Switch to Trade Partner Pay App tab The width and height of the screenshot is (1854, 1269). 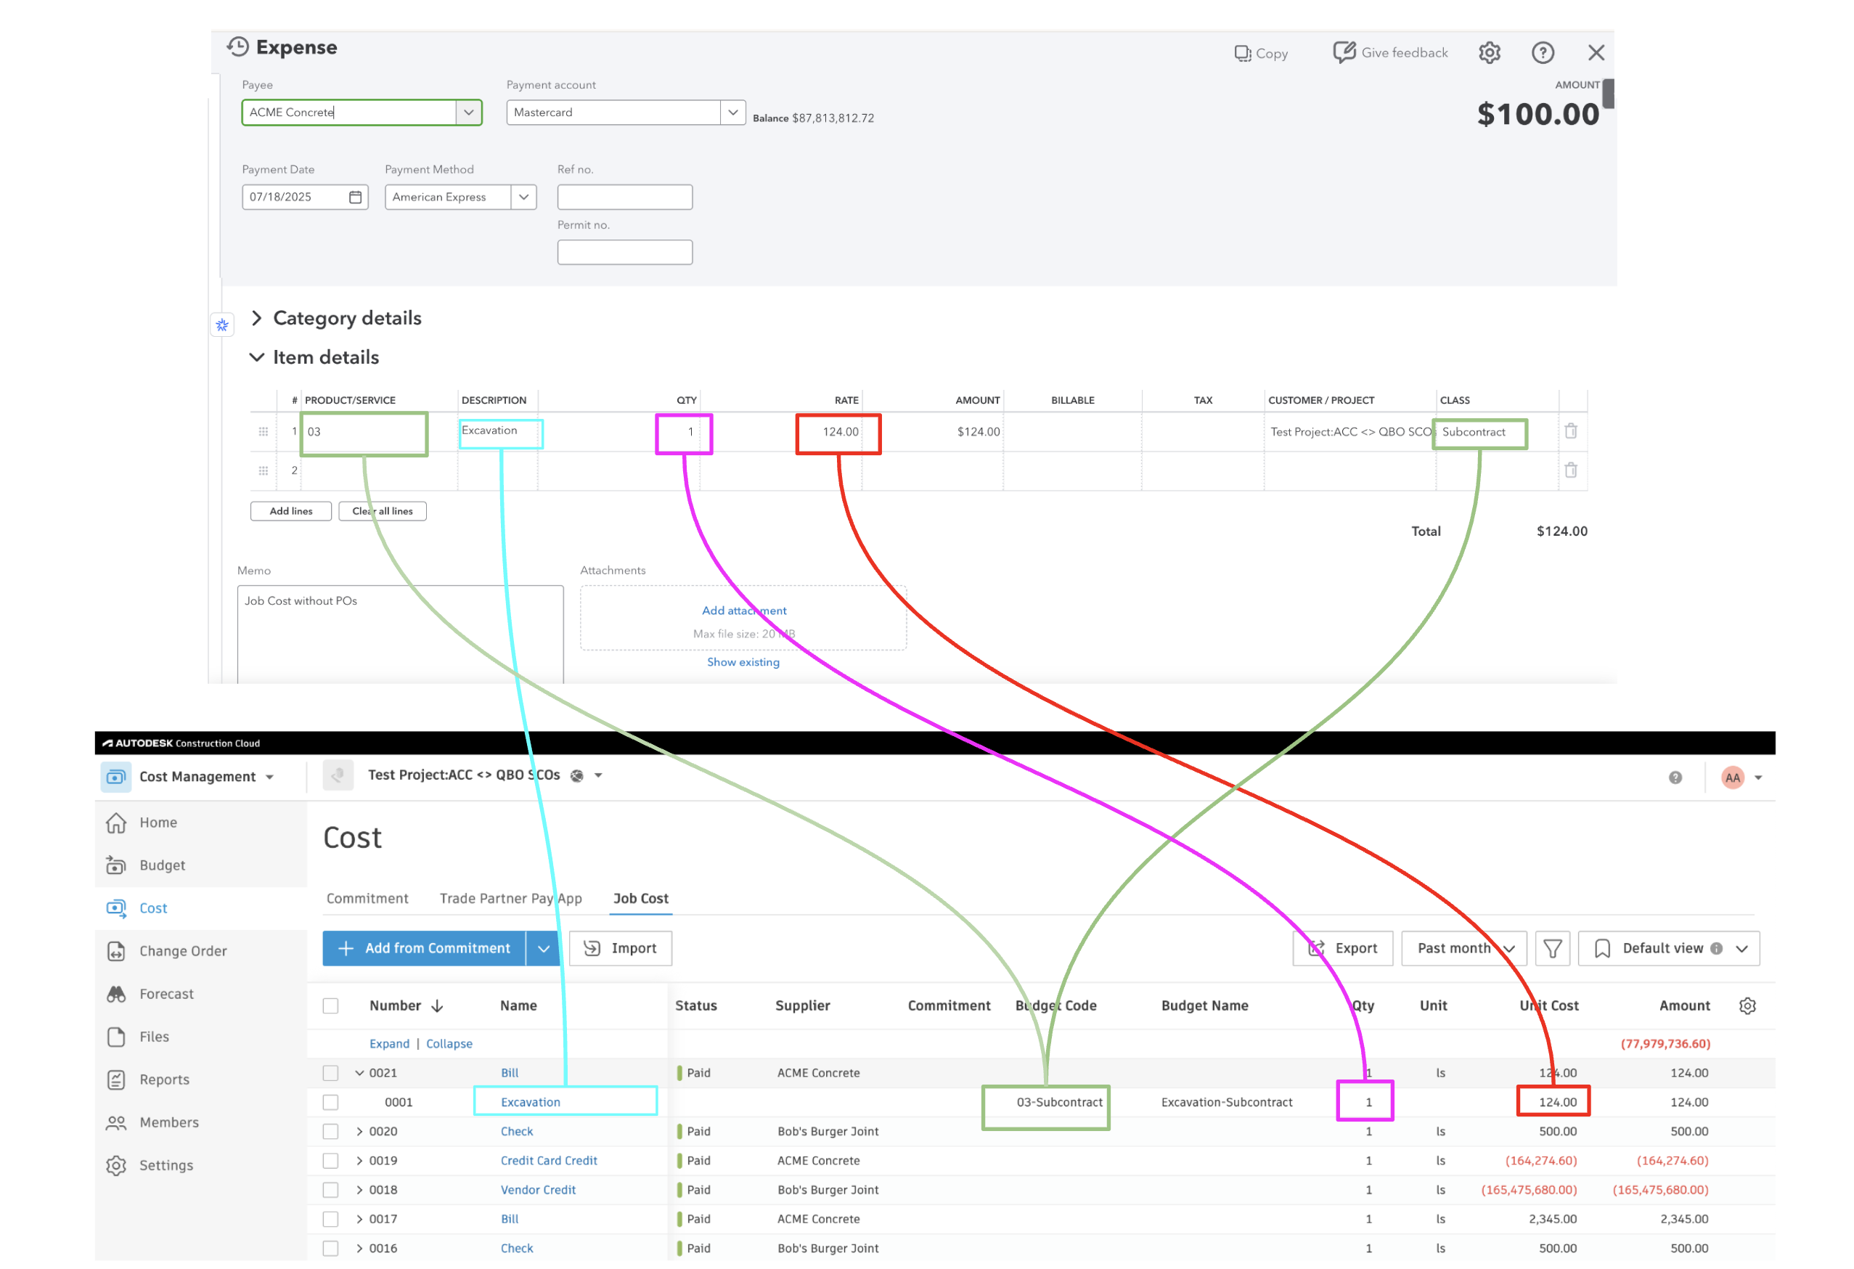510,899
